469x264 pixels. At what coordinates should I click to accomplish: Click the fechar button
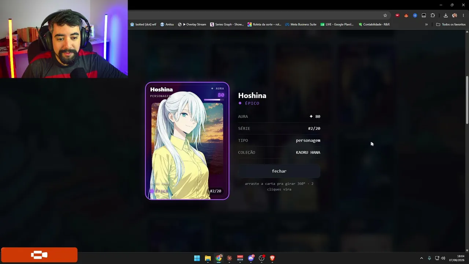279,171
